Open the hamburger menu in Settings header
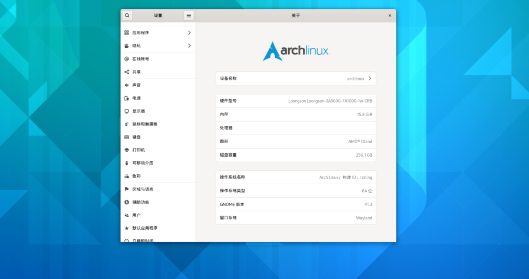The width and height of the screenshot is (529, 279). 189,15
